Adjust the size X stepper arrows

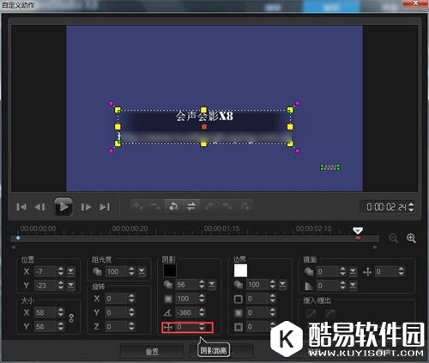point(61,312)
